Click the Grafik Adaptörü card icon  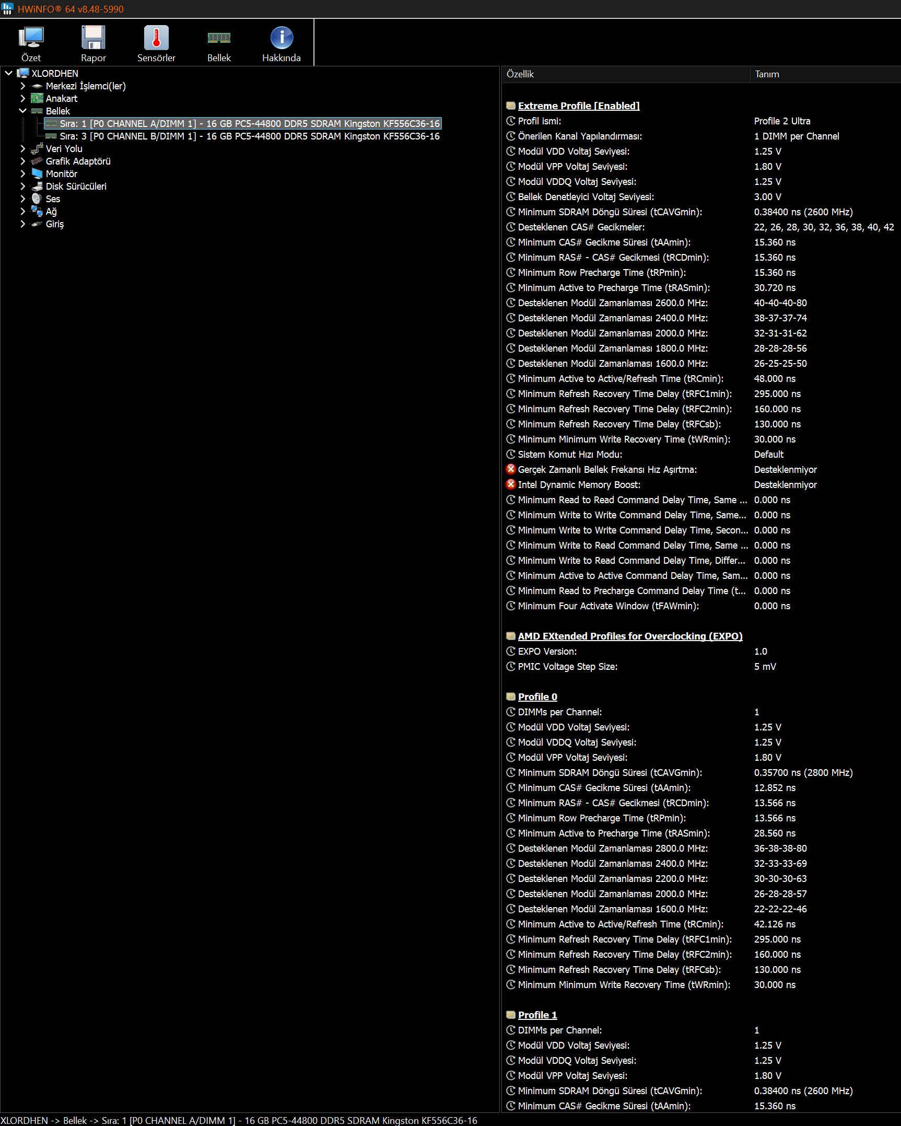[x=37, y=161]
